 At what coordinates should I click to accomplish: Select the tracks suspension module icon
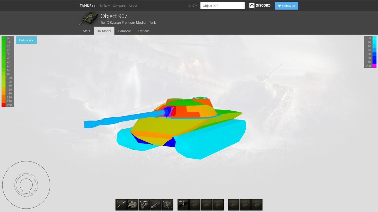[x=156, y=205]
